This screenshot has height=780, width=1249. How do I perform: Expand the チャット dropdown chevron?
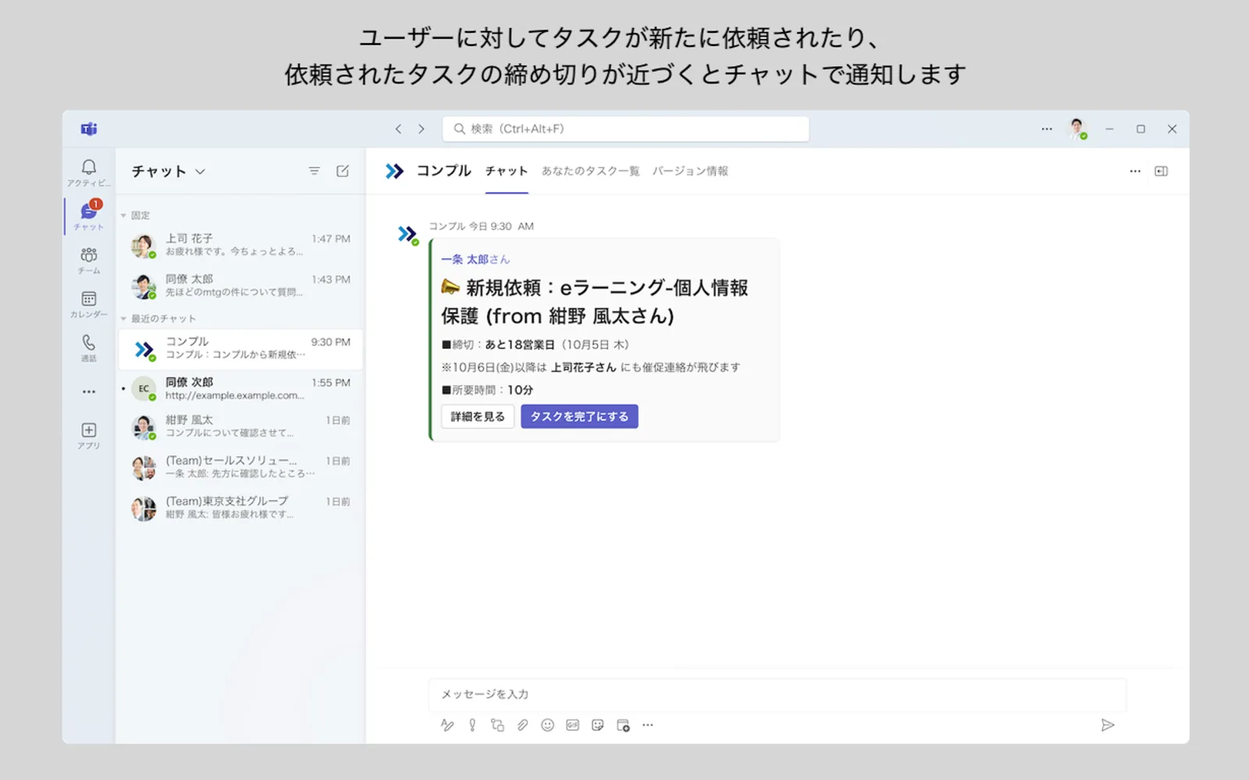[200, 172]
